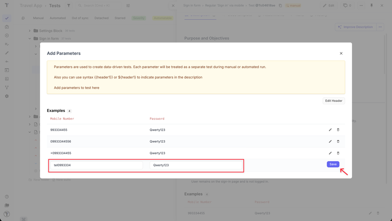392x221 pixels.
Task: Switch to the Automated filter tab
Action: (58, 18)
